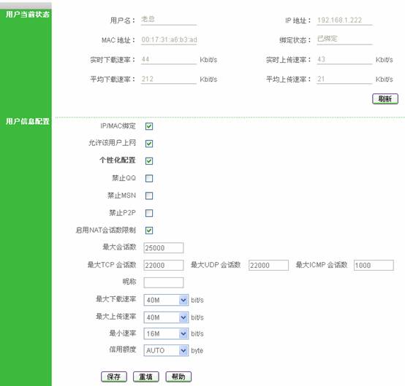Check the 禁止P2P option
Image resolution: width=405 pixels, height=386 pixels.
click(x=149, y=213)
